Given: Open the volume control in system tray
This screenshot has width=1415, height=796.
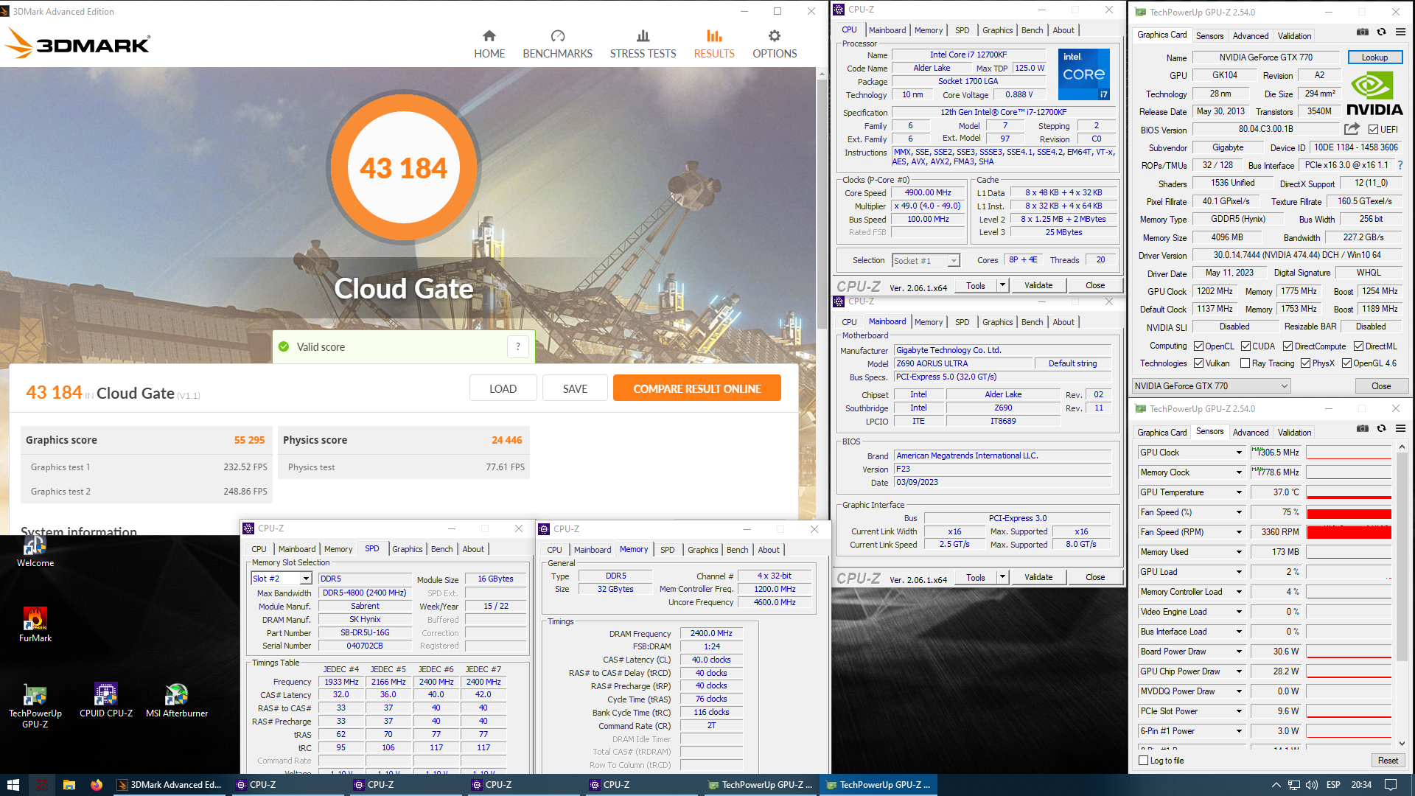Looking at the screenshot, I should pyautogui.click(x=1312, y=785).
